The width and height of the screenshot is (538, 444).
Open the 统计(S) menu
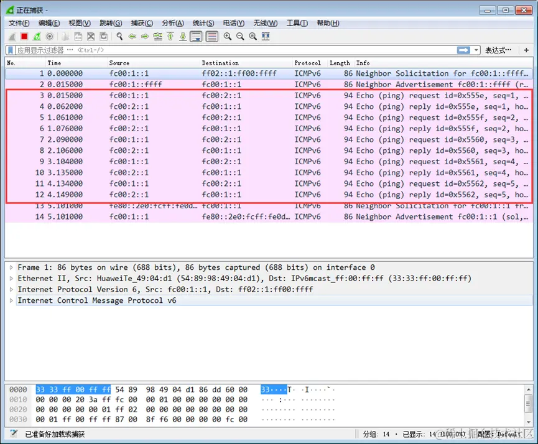203,23
